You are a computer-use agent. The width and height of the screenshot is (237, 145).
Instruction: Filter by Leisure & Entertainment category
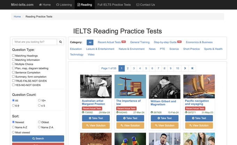[x=100, y=49]
